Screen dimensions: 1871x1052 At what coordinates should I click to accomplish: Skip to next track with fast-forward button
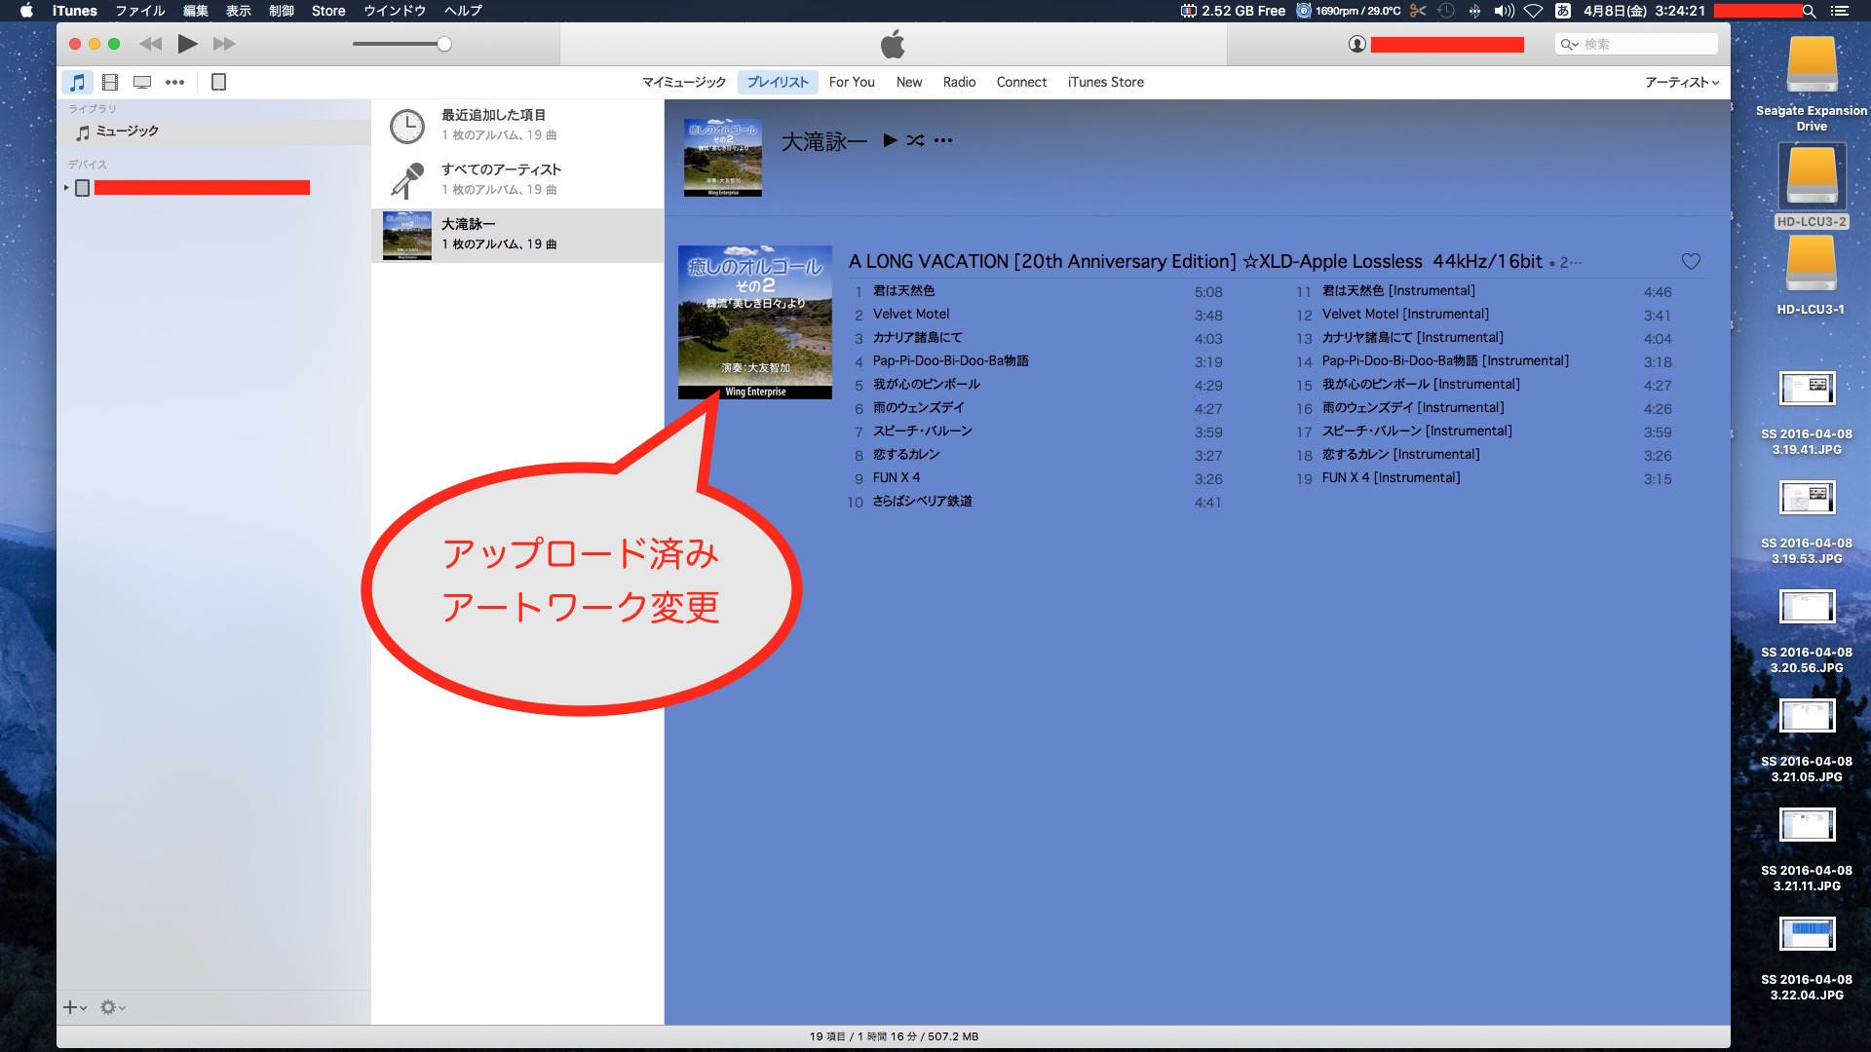(224, 44)
